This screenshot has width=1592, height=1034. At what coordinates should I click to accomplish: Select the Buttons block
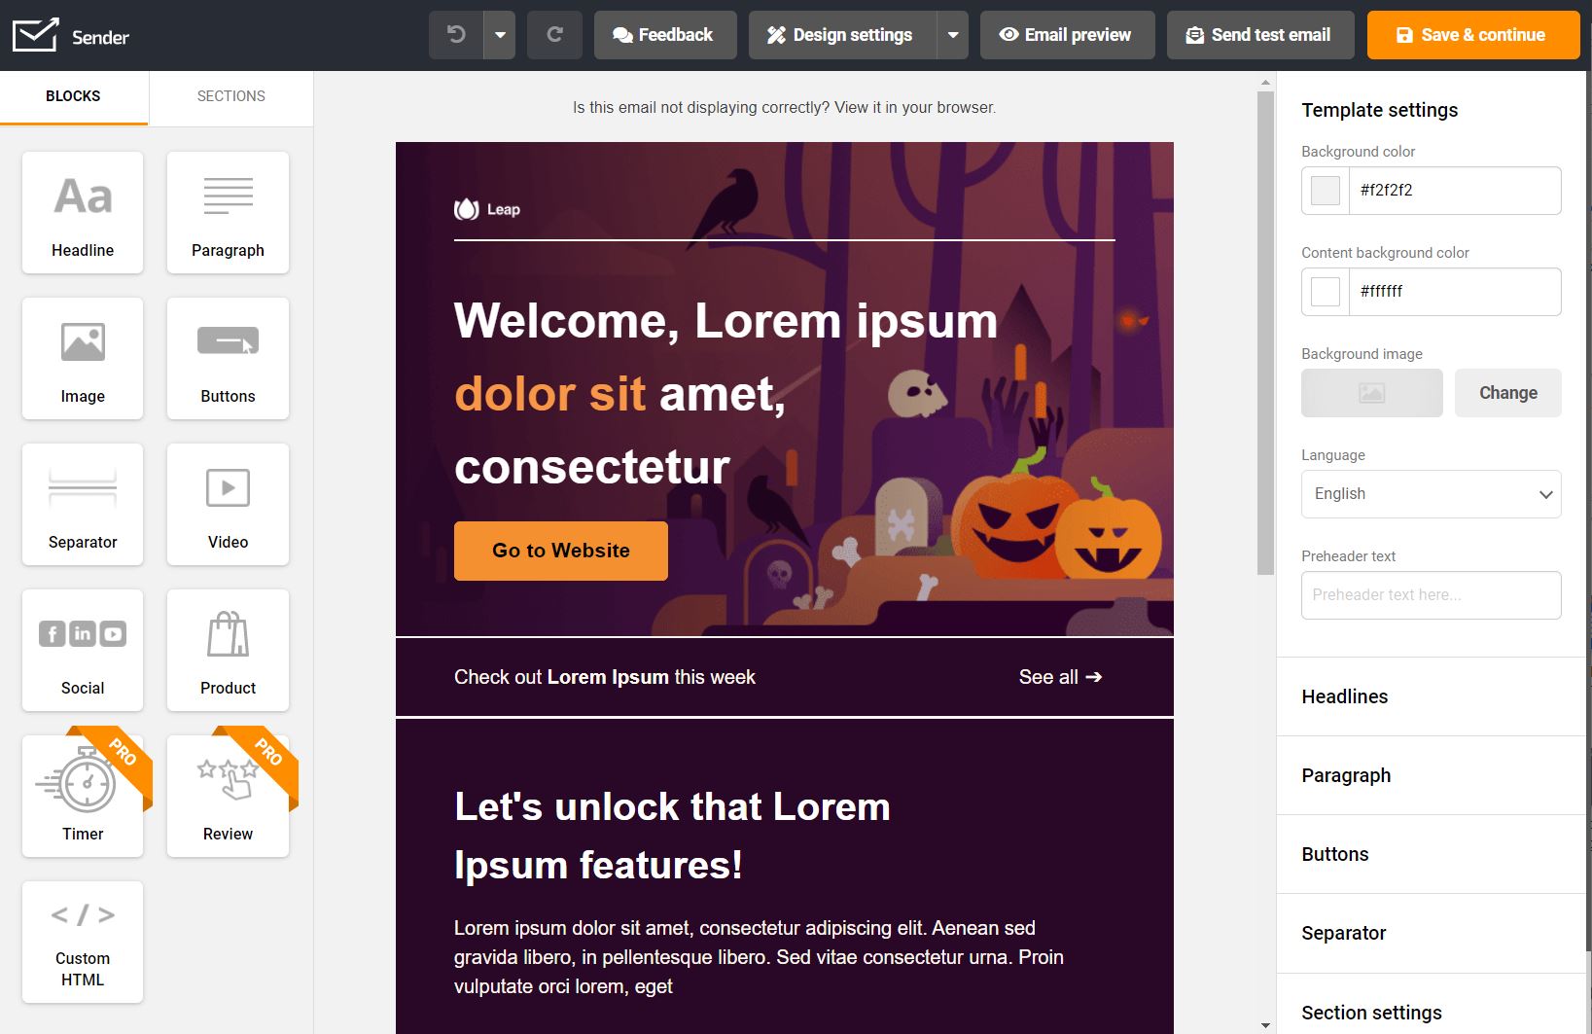pyautogui.click(x=228, y=358)
